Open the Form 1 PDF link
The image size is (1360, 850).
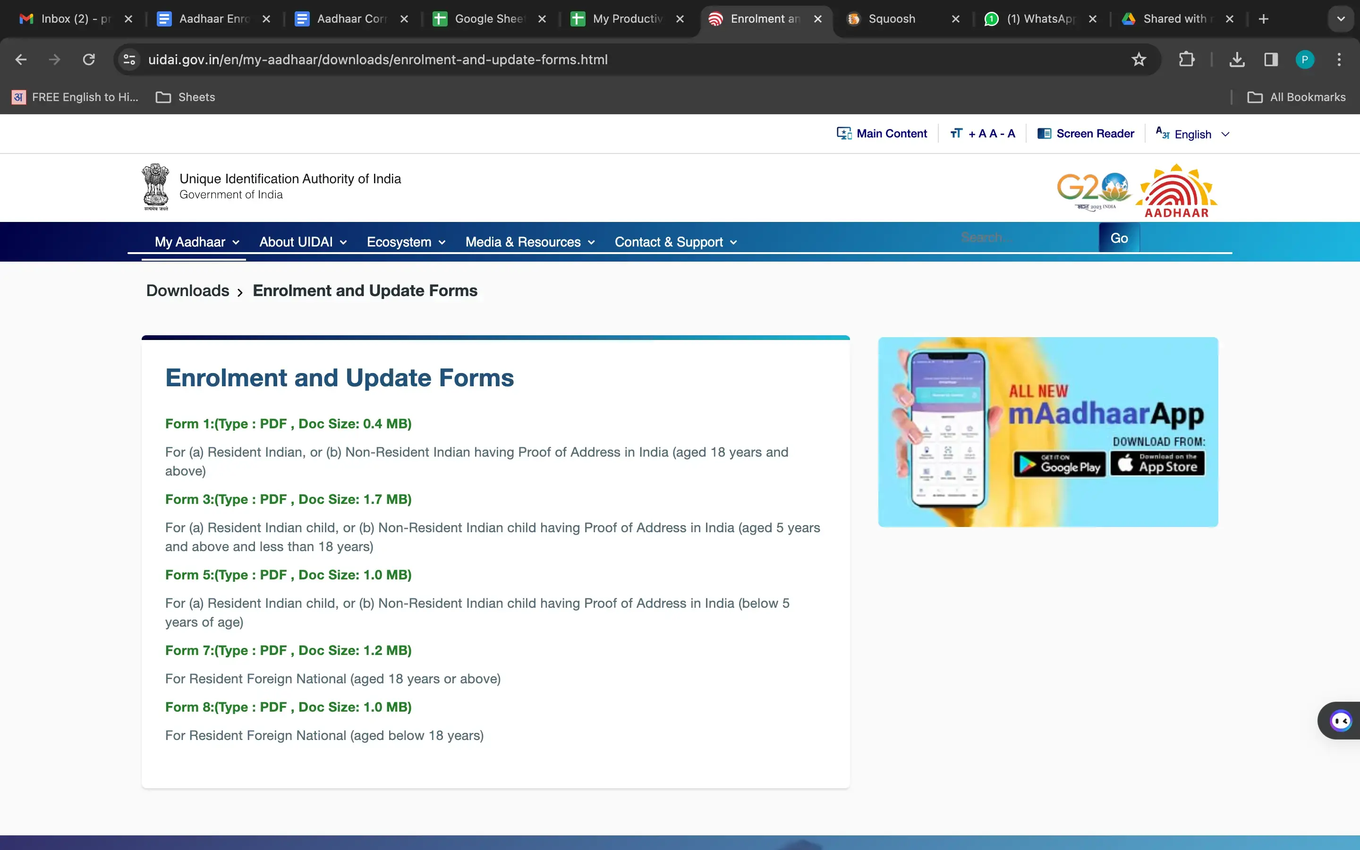coord(288,423)
